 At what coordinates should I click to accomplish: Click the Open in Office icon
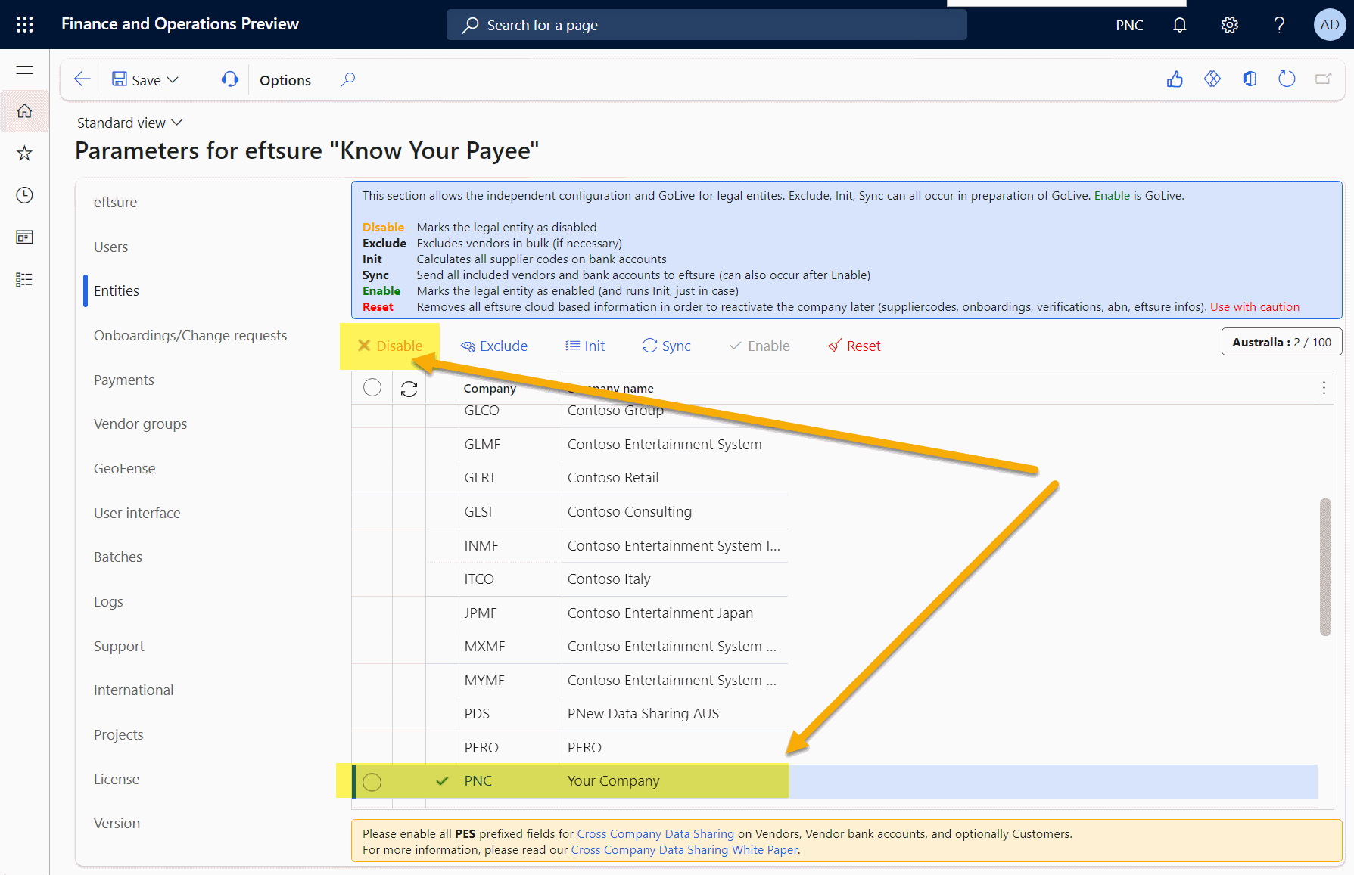(x=1250, y=79)
